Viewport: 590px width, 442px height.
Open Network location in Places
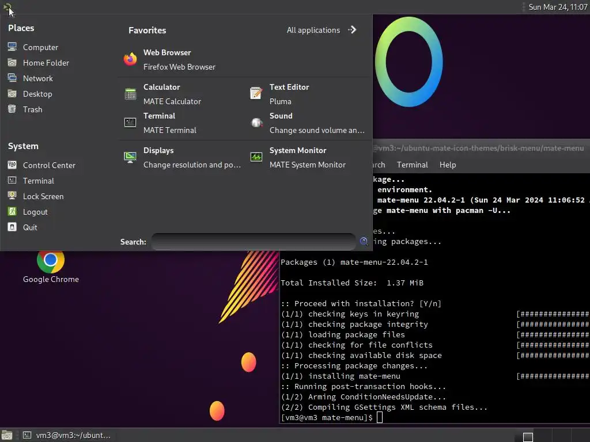coord(30,78)
